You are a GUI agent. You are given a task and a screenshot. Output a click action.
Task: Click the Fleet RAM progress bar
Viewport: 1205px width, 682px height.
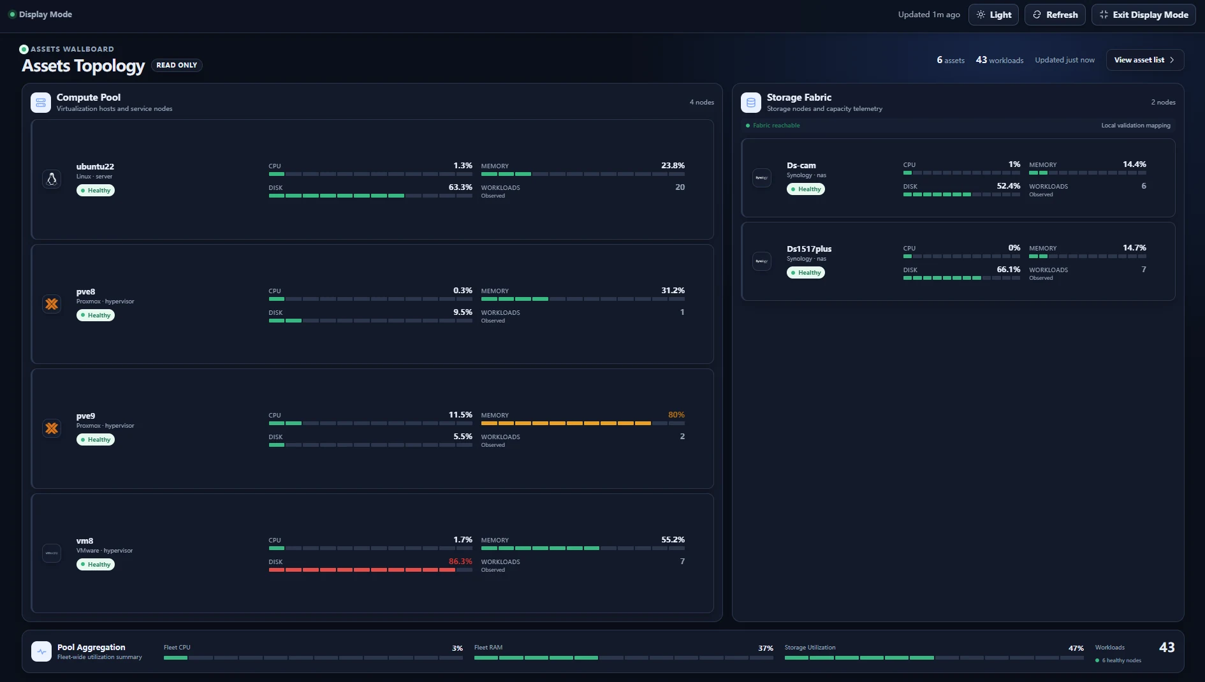tap(624, 658)
